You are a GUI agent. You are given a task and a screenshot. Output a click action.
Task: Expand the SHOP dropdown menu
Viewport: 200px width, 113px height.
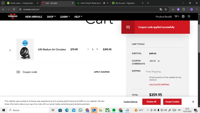pyautogui.click(x=51, y=17)
